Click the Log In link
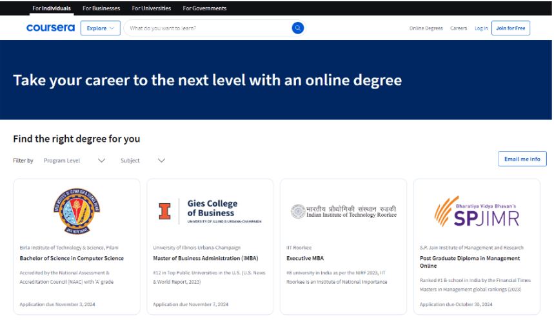 [x=481, y=28]
